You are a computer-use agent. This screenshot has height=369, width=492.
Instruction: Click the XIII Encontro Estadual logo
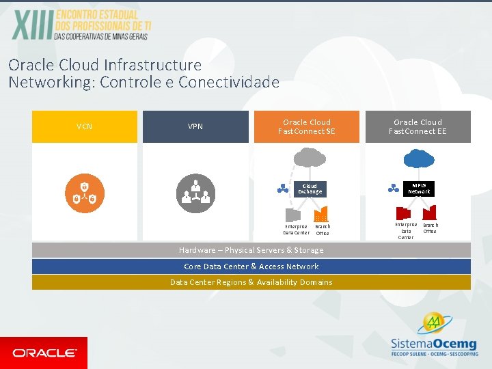point(81,25)
